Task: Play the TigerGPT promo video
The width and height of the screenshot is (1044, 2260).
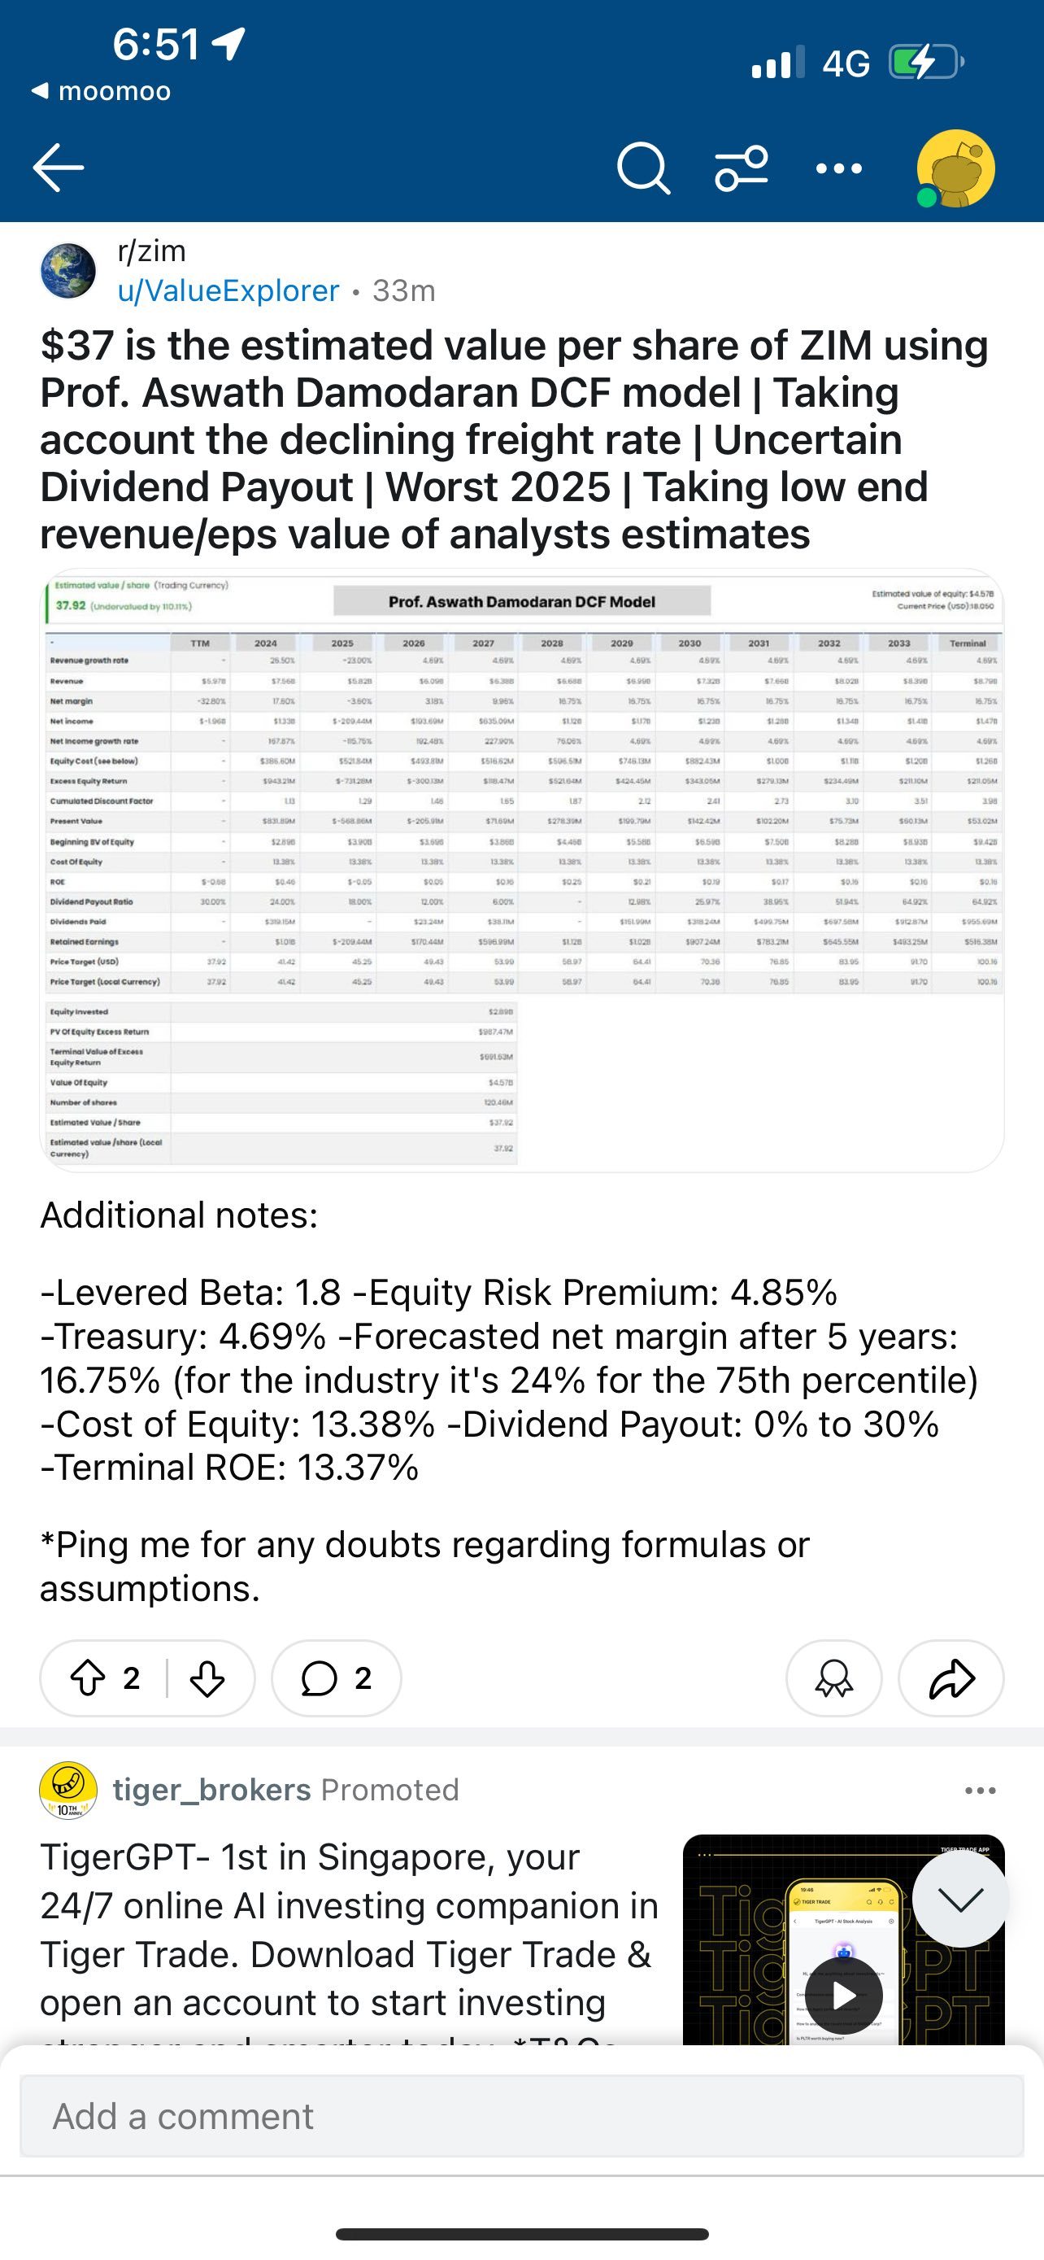Action: (843, 1996)
